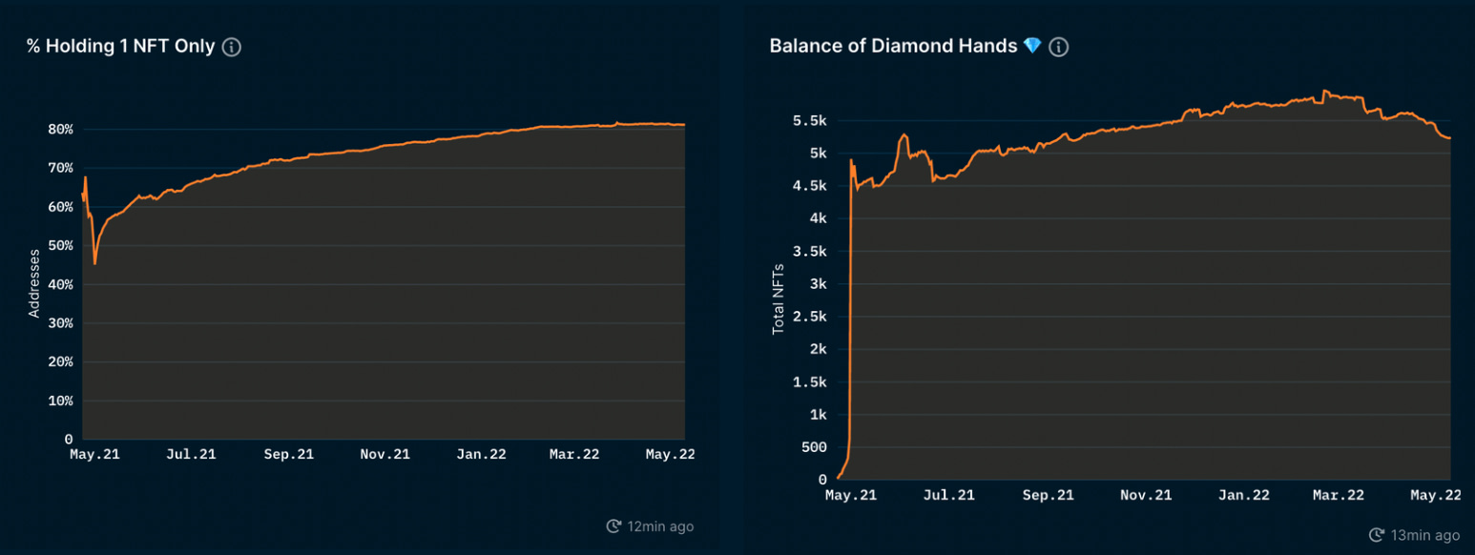Click Sep.21 label on left chart axis

coord(289,455)
